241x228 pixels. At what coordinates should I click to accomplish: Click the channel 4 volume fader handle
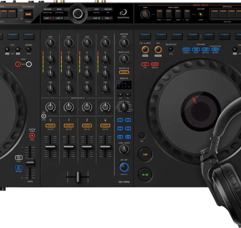tap(105, 147)
